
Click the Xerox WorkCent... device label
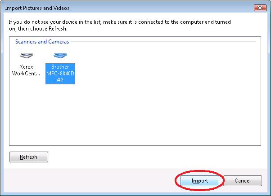click(26, 70)
